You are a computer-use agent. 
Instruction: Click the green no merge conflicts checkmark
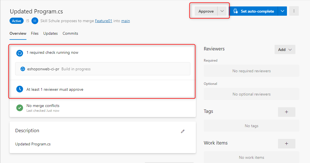click(x=20, y=108)
